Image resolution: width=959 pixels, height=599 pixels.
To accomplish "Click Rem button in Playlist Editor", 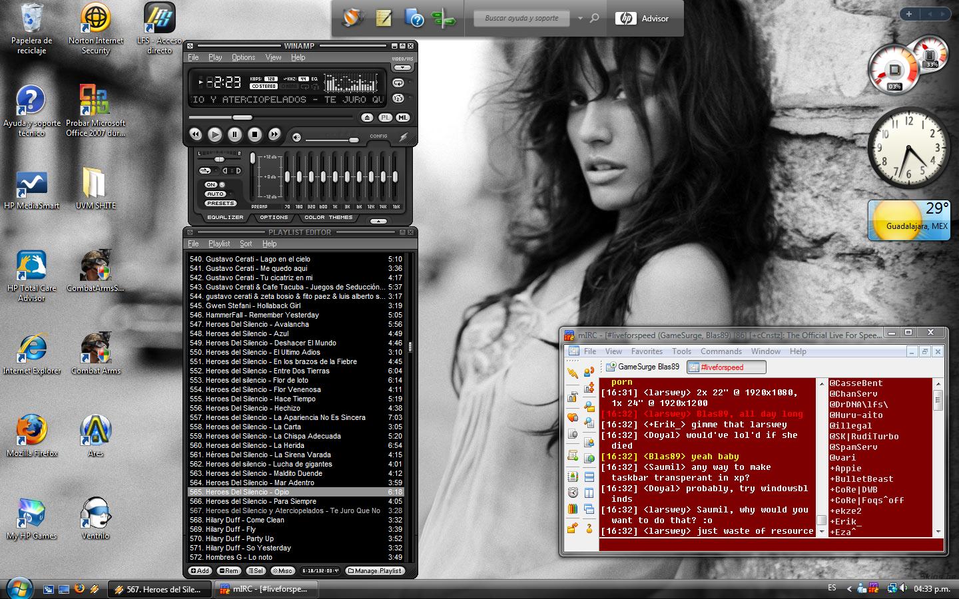I will click(x=228, y=570).
